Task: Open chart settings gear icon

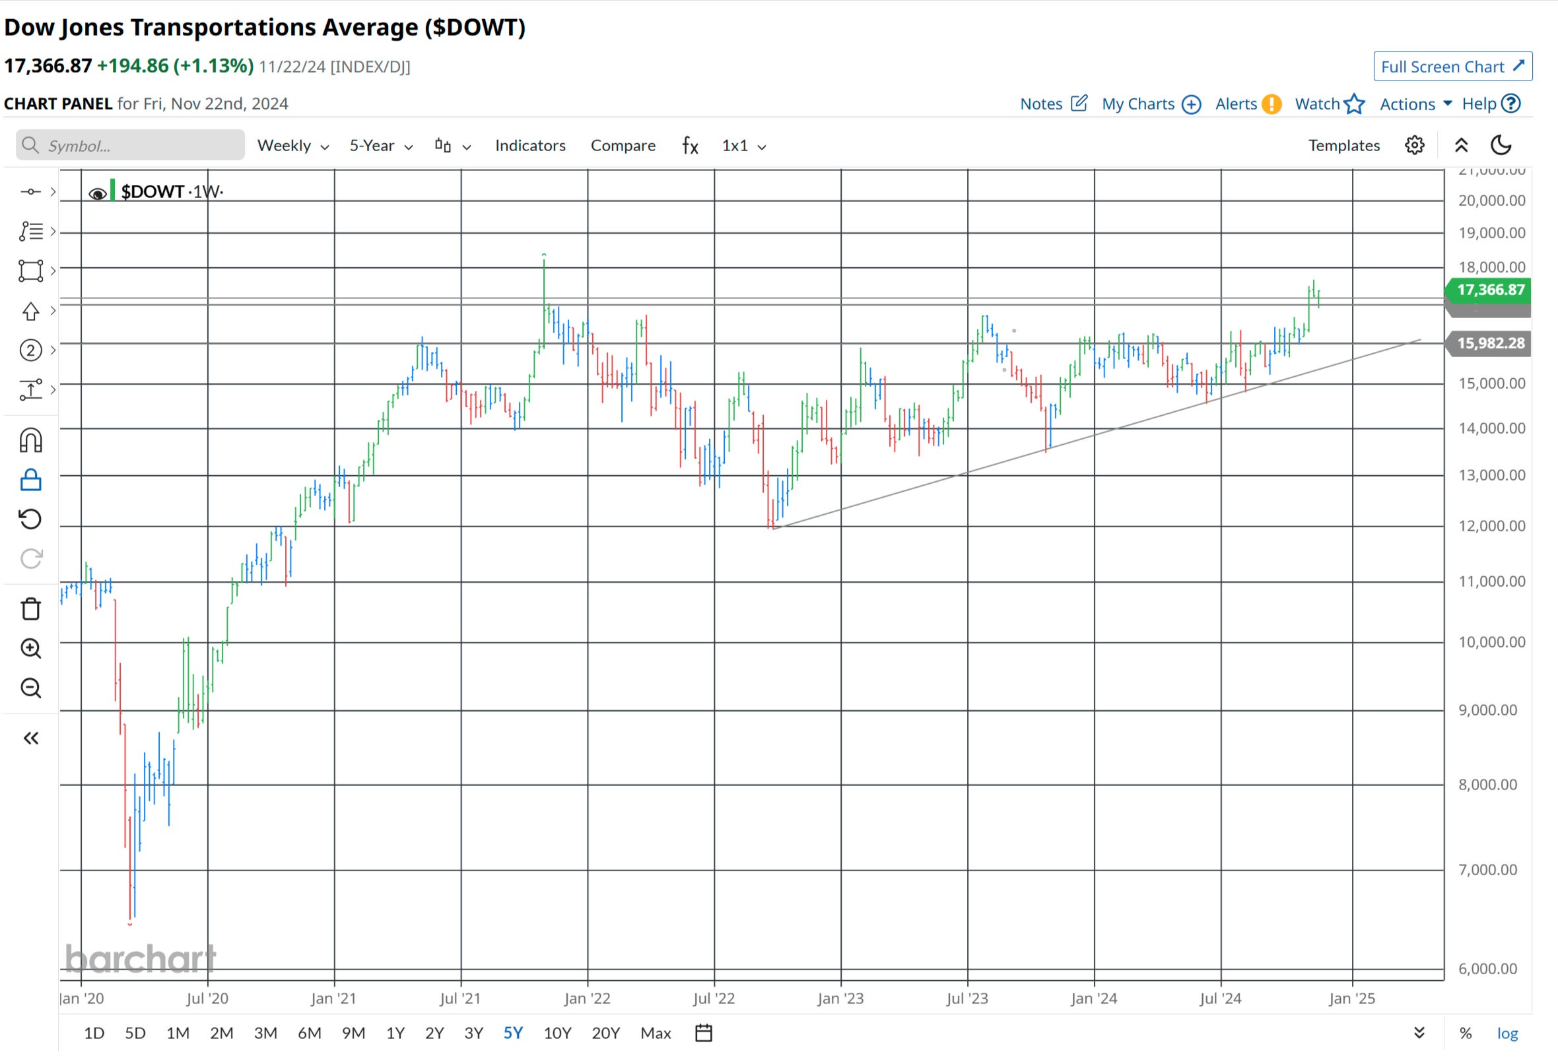Action: point(1415,145)
